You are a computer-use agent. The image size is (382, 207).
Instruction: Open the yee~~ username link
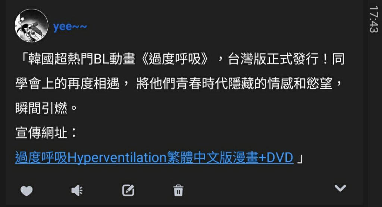(70, 26)
